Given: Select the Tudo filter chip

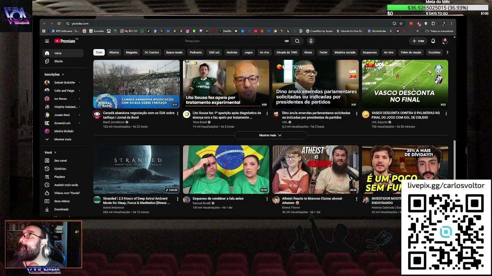Looking at the screenshot, I should click(99, 52).
